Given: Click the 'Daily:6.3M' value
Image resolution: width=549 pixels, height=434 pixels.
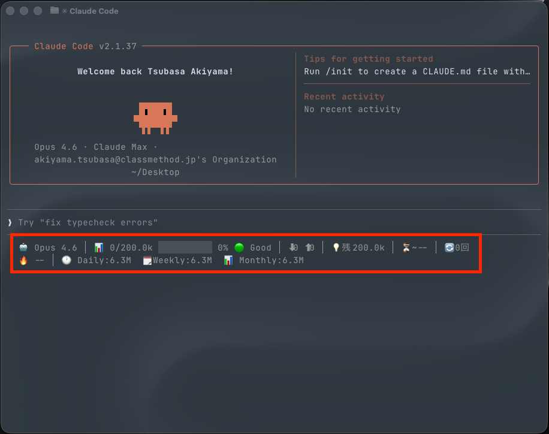Looking at the screenshot, I should 104,260.
